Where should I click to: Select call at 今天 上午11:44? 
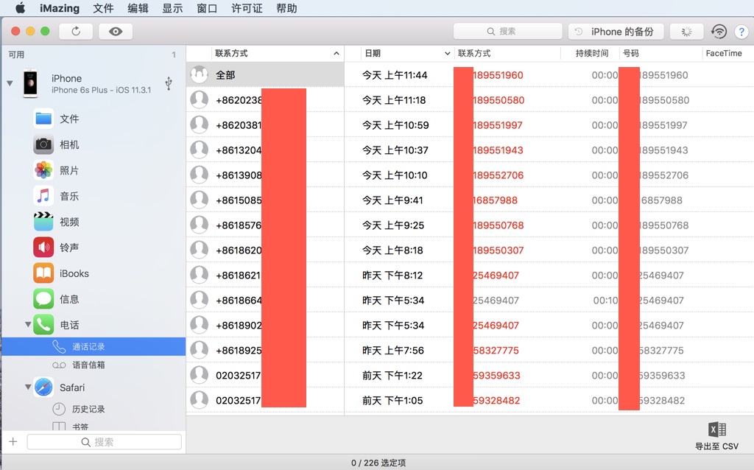549,75
